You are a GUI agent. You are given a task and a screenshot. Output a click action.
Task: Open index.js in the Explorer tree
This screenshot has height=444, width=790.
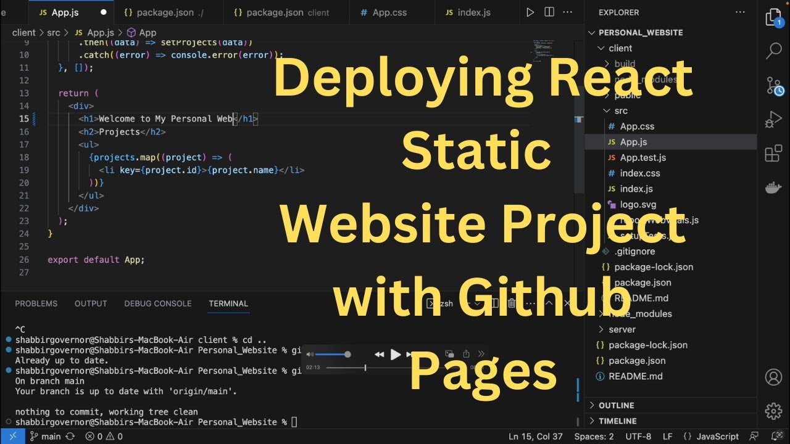point(671,189)
